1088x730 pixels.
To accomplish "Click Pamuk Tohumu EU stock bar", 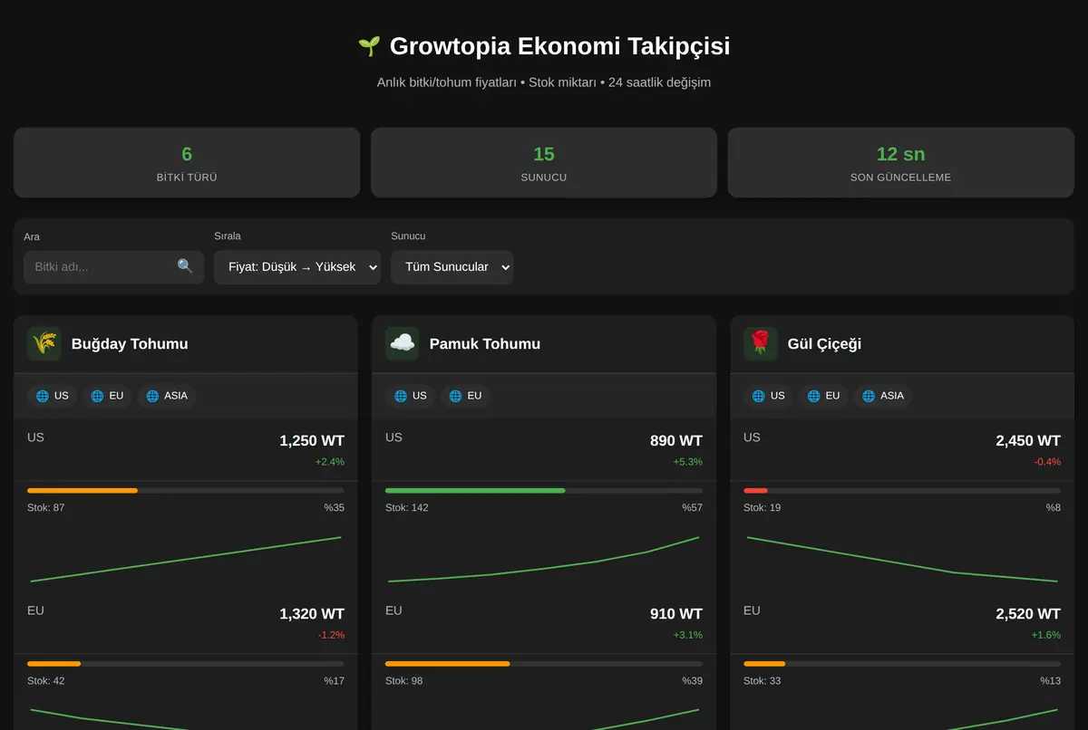I will coord(544,663).
